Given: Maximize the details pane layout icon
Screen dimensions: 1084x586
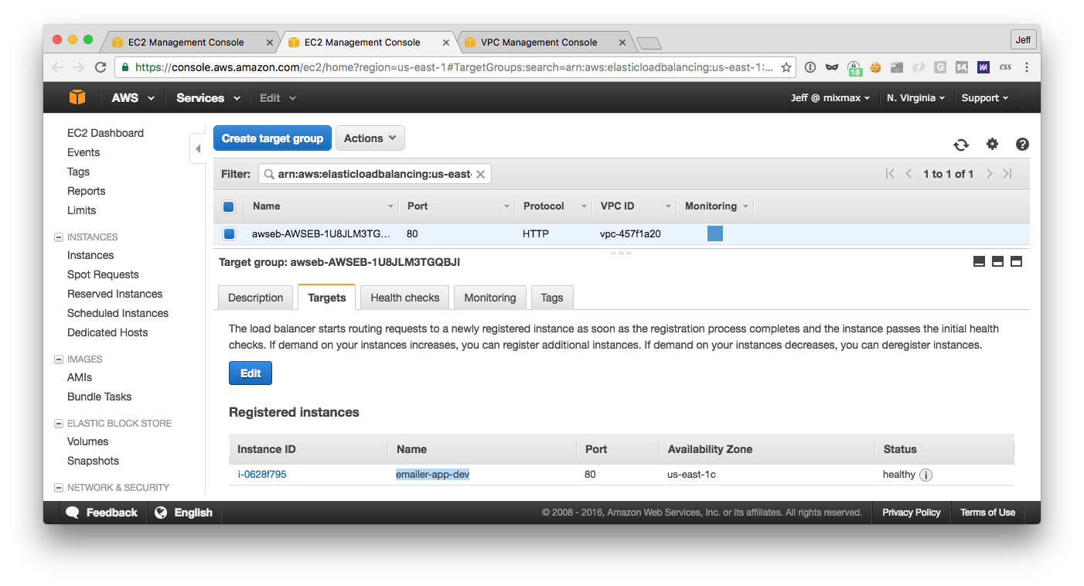Looking at the screenshot, I should (1016, 261).
